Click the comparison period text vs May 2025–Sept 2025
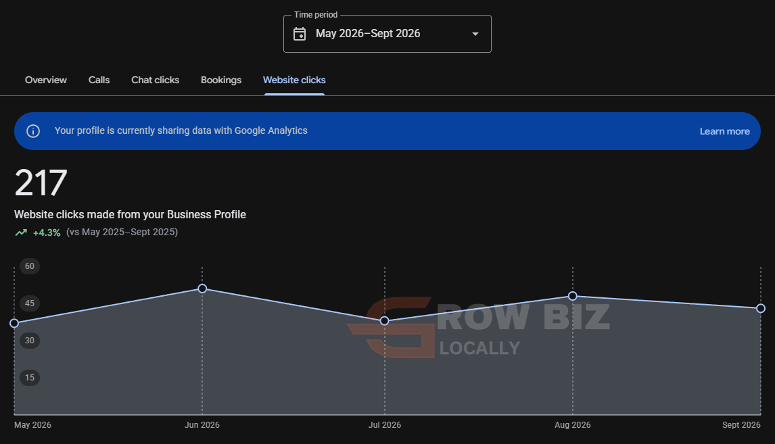This screenshot has height=444, width=775. (x=122, y=232)
